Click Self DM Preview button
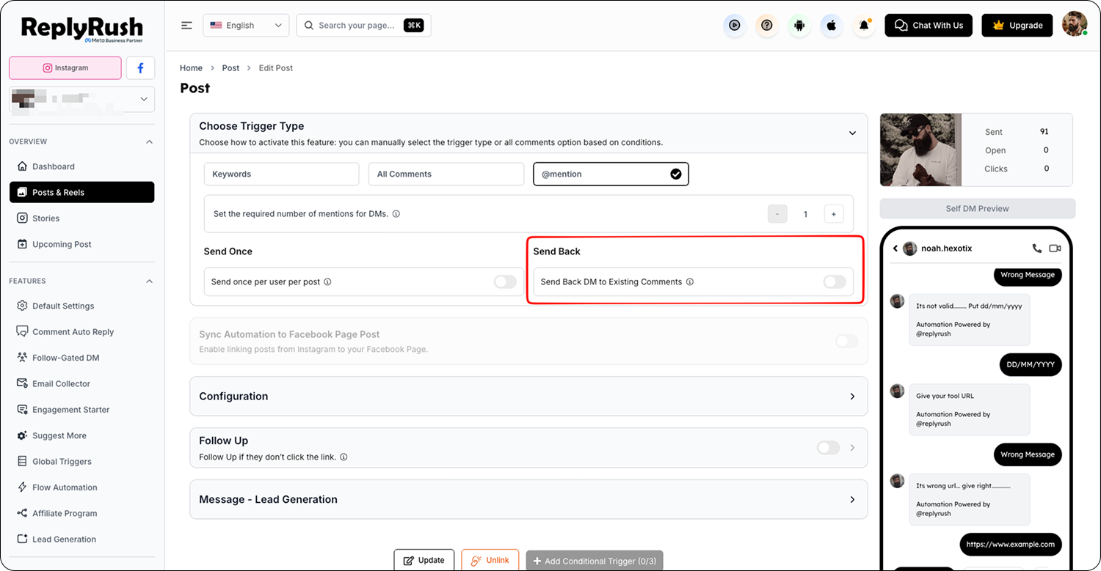This screenshot has width=1101, height=571. 977,209
